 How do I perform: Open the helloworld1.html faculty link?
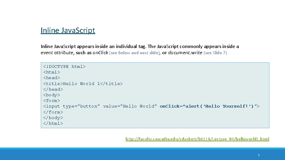tap(197, 139)
